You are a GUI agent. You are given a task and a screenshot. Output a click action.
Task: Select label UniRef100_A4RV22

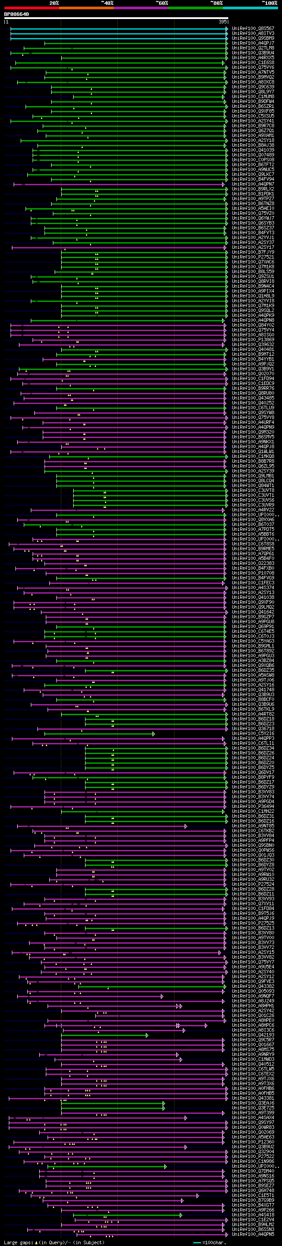(253, 510)
